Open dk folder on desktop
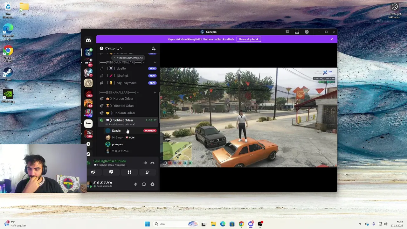This screenshot has height=229, width=407. [x=24, y=9]
